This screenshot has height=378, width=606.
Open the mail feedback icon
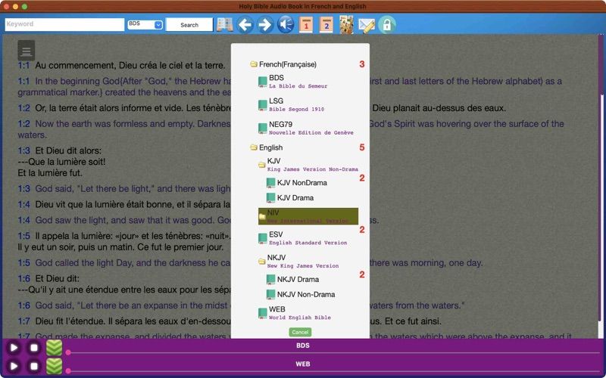(x=367, y=25)
